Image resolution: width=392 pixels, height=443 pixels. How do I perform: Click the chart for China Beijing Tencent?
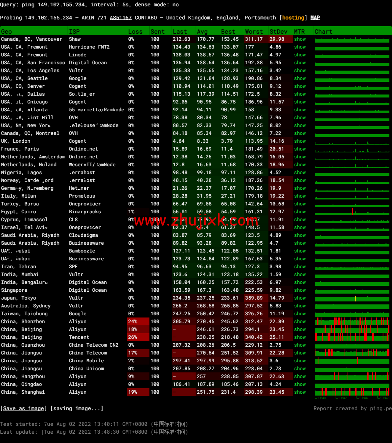352,337
